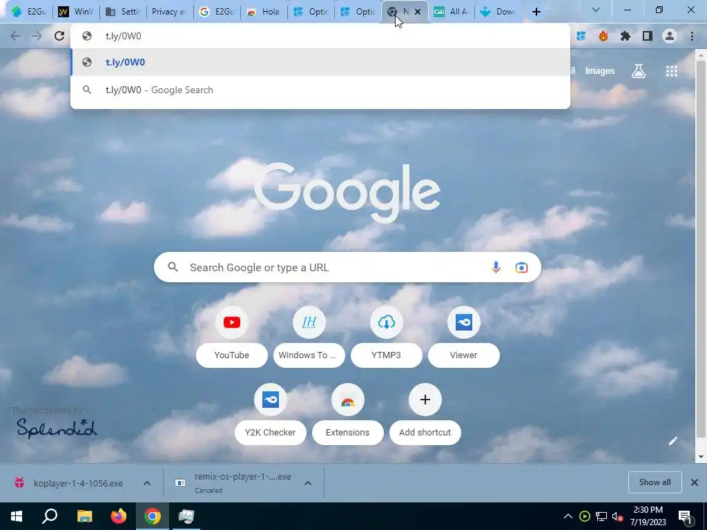Select the t.ly/0W0 Google Search suggestion
This screenshot has width=707, height=530.
(320, 90)
